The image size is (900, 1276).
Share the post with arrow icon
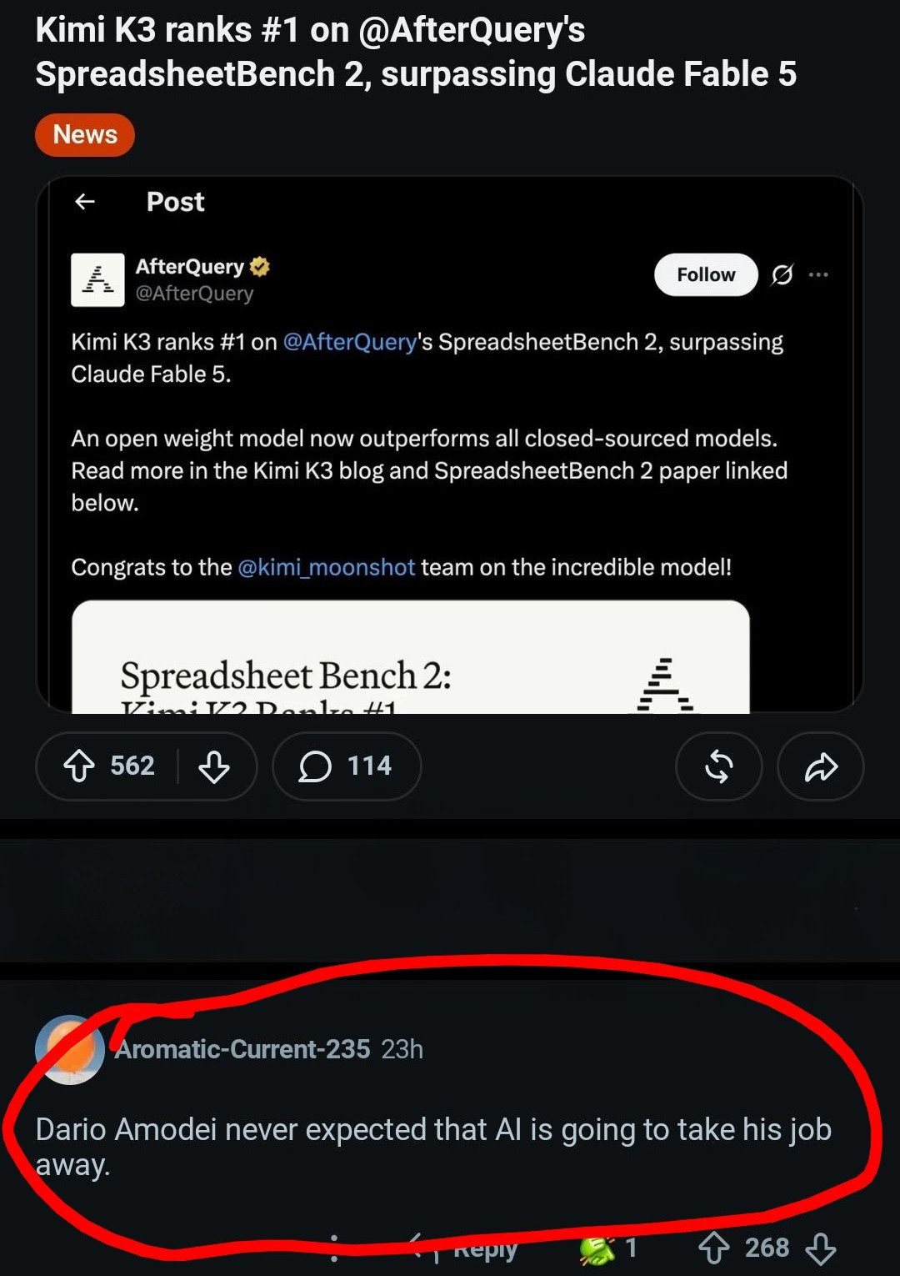click(821, 766)
